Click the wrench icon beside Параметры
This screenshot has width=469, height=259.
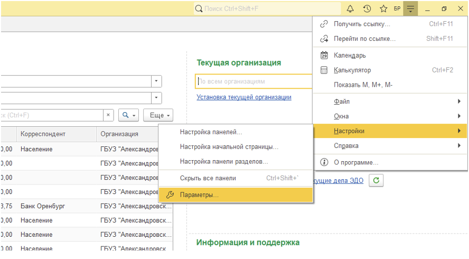[x=170, y=195]
